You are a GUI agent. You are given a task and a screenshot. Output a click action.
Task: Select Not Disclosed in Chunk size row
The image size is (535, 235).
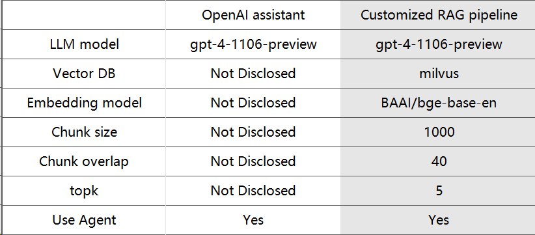tap(253, 132)
